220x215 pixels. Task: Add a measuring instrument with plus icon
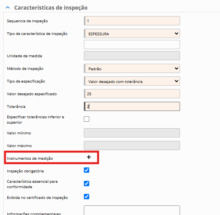(89, 157)
